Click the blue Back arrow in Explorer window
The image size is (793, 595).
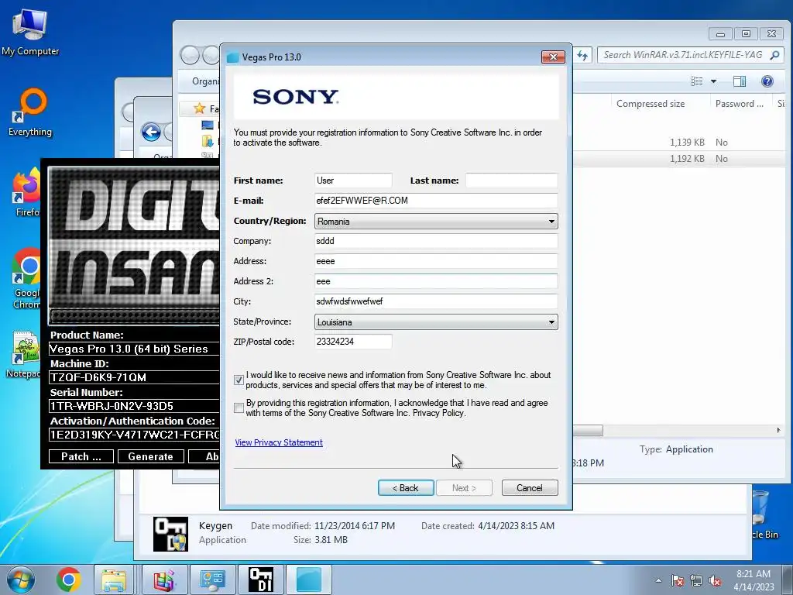(x=151, y=132)
